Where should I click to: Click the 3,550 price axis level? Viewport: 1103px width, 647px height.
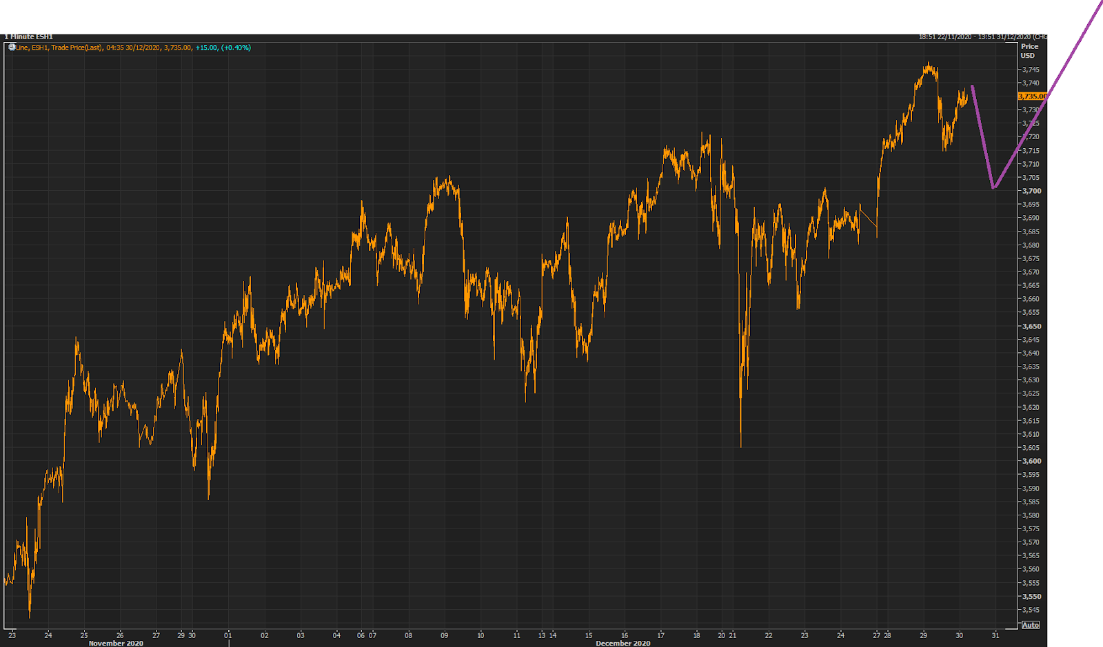click(1031, 596)
